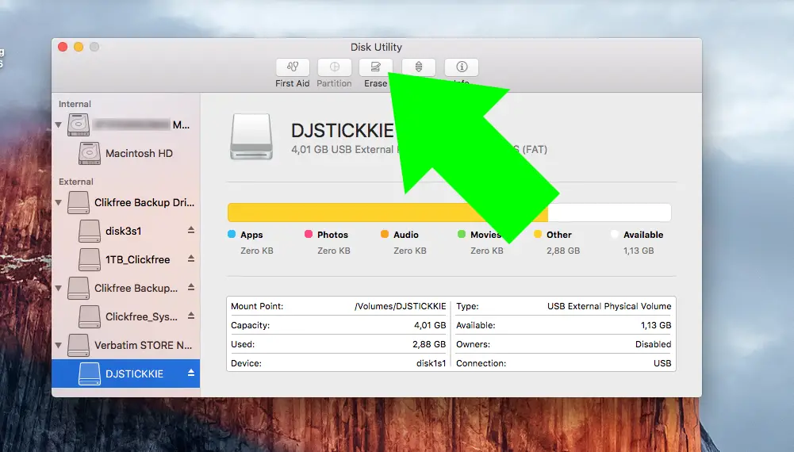Screen dimensions: 794x452
Task: Click the Type value USB External Physical Volume
Action: [609, 306]
